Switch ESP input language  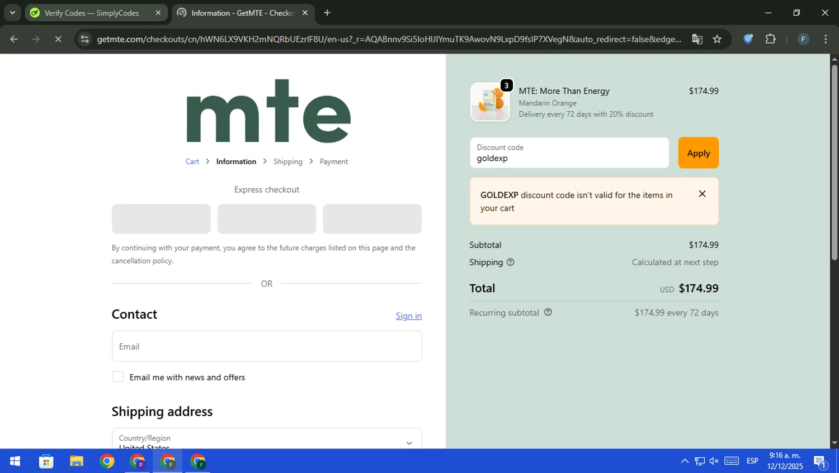(752, 461)
